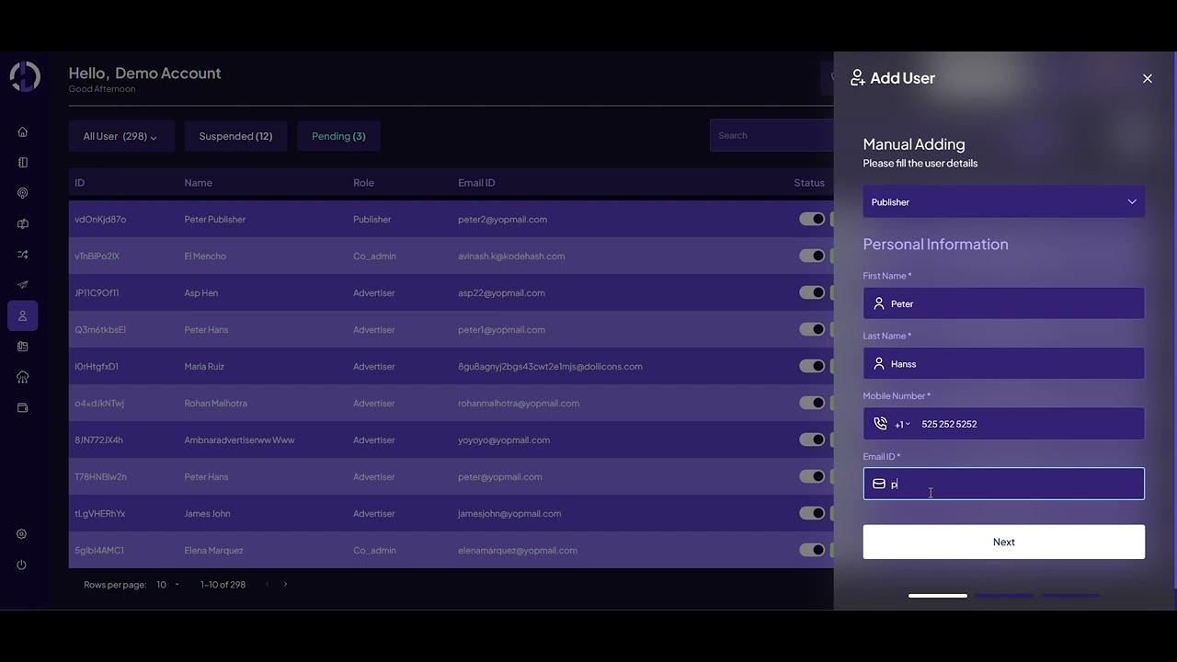The height and width of the screenshot is (662, 1177).
Task: Open the +1 country code dropdown
Action: (x=902, y=425)
